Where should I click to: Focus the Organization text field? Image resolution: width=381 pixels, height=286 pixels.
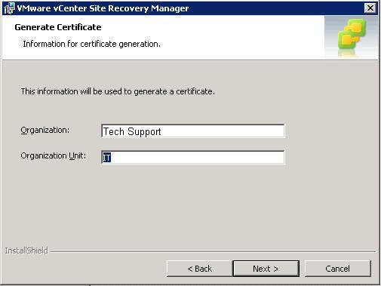[193, 131]
